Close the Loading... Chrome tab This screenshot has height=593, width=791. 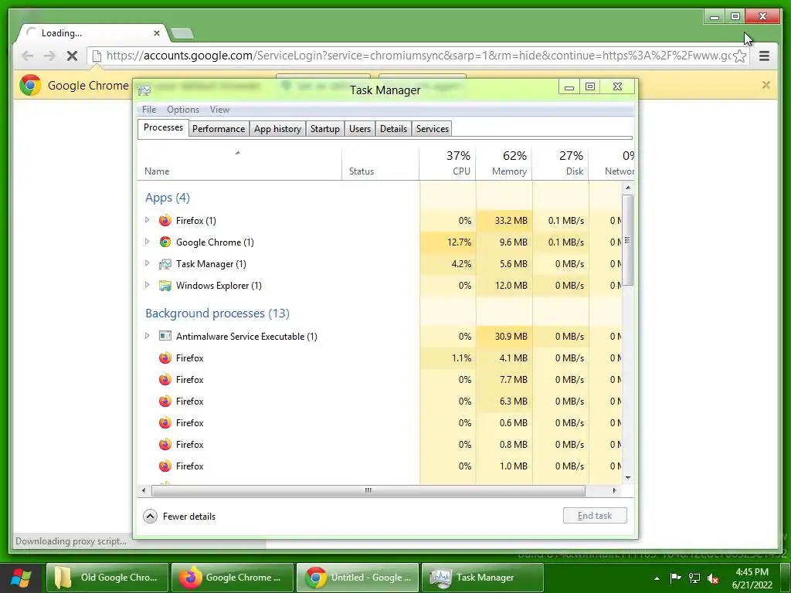tap(156, 33)
